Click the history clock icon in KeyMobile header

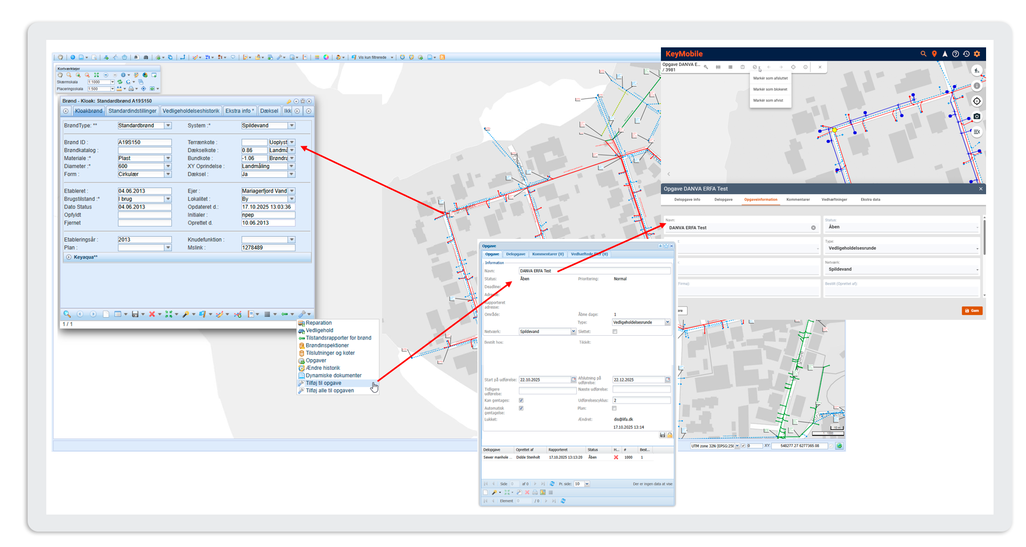coord(966,54)
